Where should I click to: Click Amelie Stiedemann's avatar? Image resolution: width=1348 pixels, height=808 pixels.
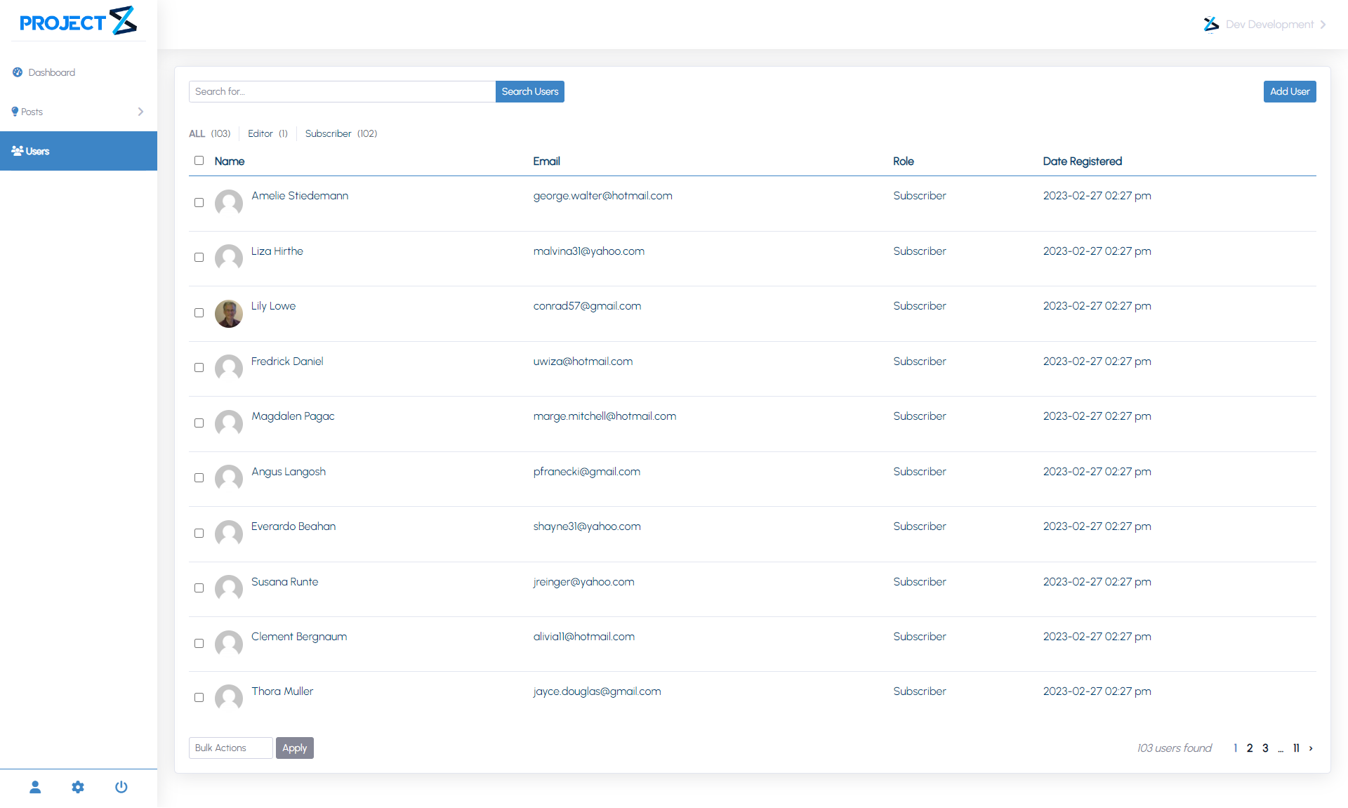(x=229, y=203)
